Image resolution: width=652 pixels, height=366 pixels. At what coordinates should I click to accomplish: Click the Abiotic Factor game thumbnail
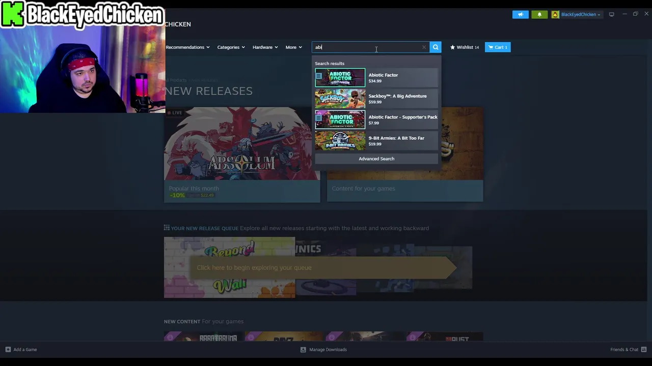click(x=340, y=78)
